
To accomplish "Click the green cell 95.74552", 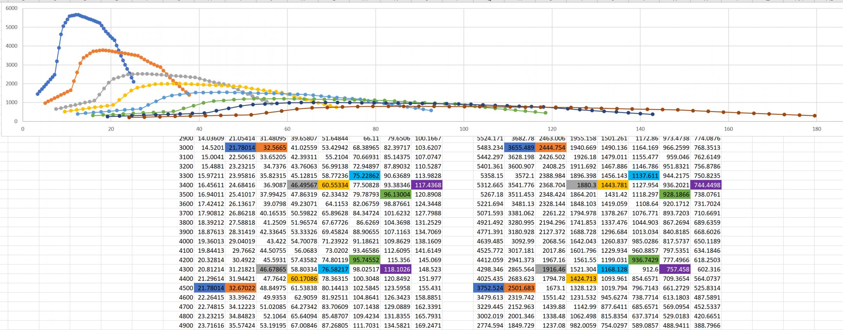I will click(x=365, y=260).
